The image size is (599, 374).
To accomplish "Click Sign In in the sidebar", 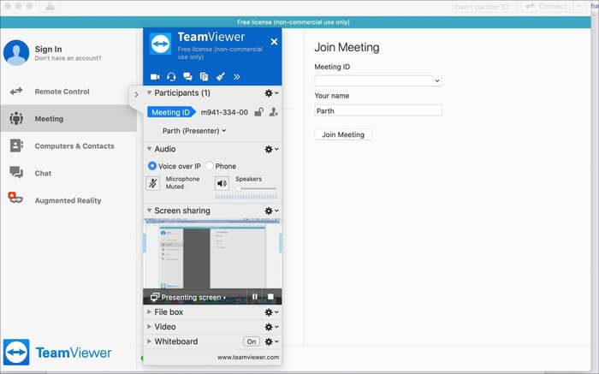I will pos(48,50).
